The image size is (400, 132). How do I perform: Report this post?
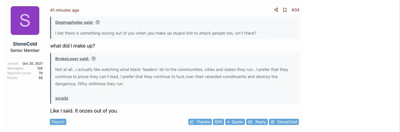point(58,122)
